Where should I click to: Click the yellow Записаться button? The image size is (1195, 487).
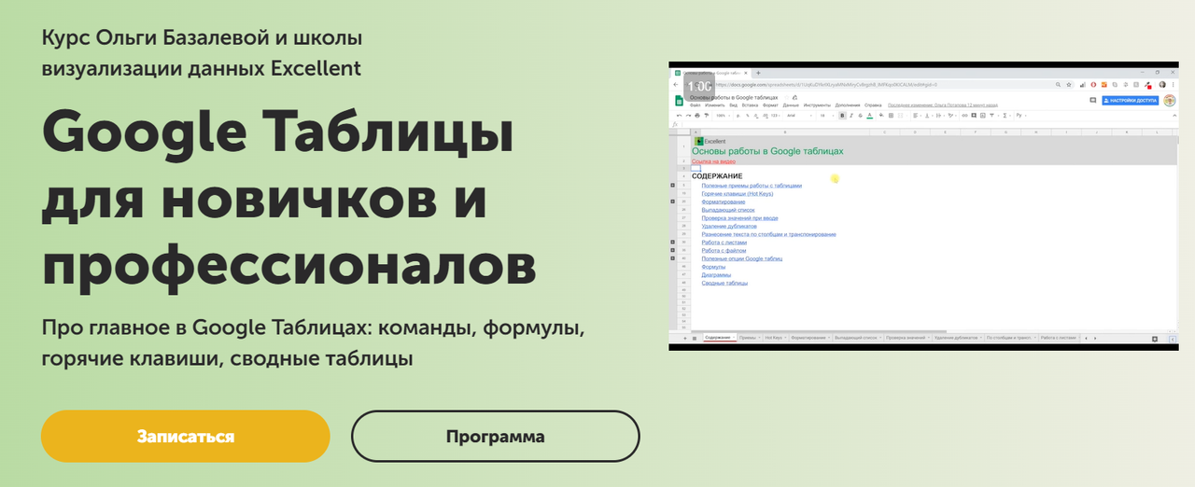186,436
